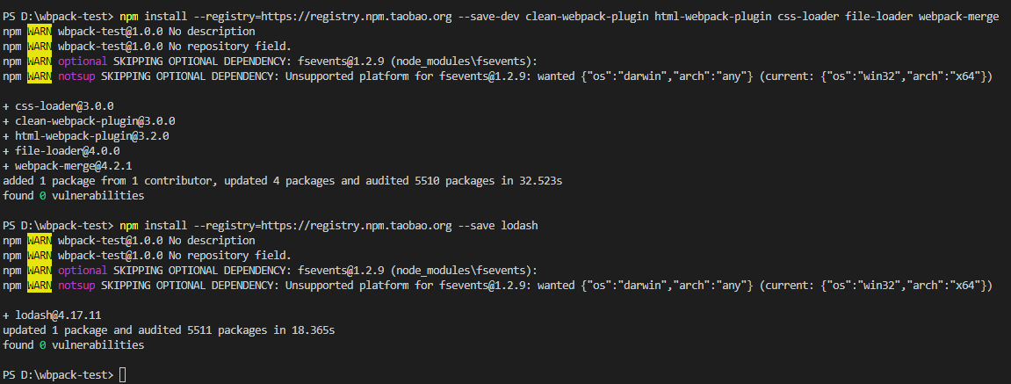
Task: Click the "+ lodash@4.17.11" output line
Action: (52, 315)
